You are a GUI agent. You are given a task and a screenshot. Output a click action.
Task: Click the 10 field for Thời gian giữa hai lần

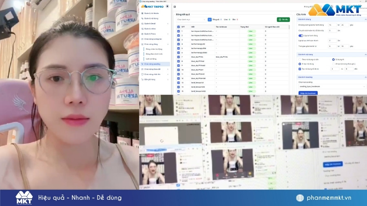click(345, 46)
